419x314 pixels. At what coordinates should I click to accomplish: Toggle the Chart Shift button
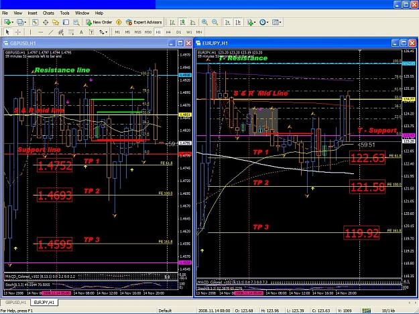click(x=238, y=22)
